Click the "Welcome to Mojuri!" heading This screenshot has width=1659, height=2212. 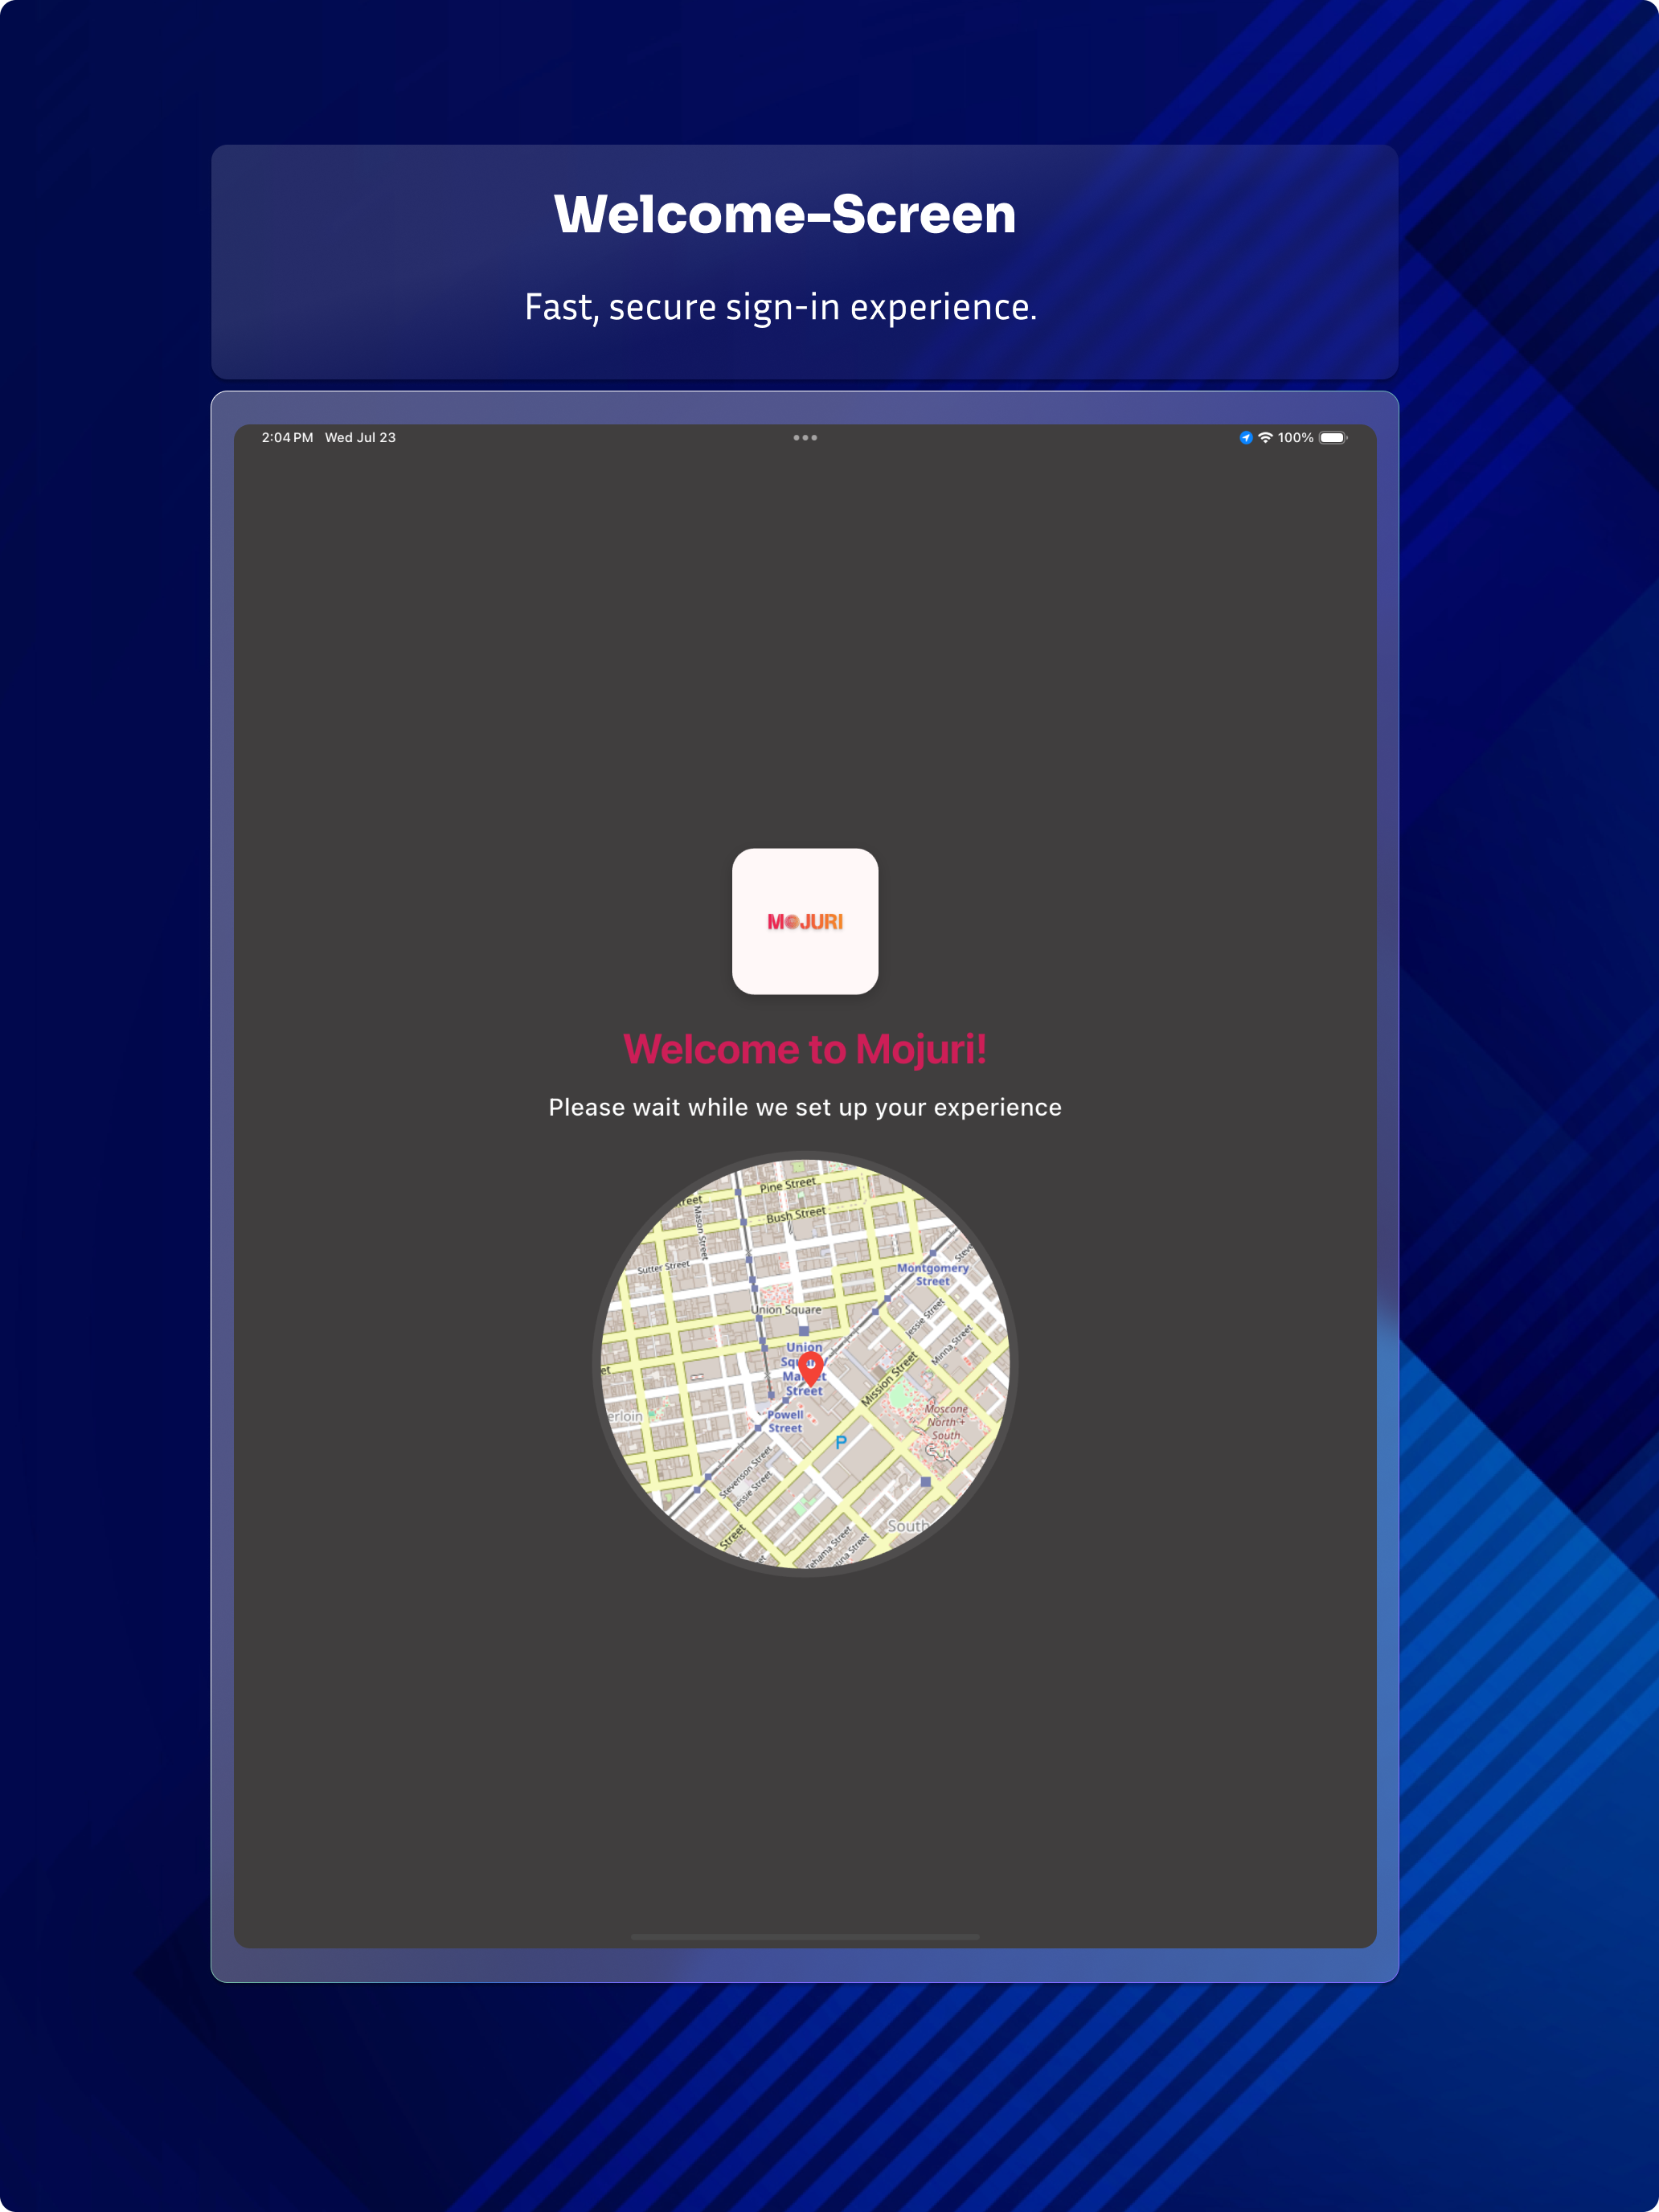pyautogui.click(x=805, y=1049)
